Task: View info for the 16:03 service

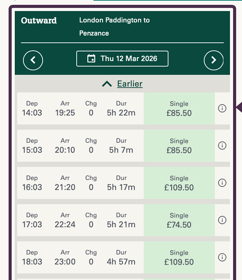Action: 222,183
